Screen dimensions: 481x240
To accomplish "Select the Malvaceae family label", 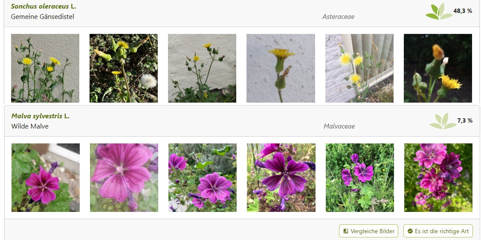I will point(339,126).
